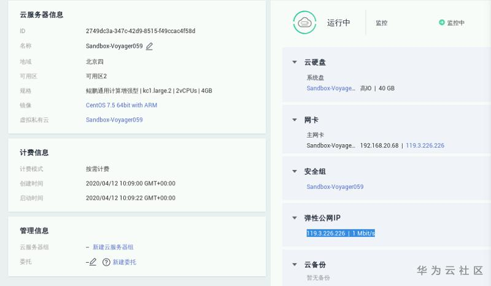
Task: Click the 新建委托 link
Action: (x=125, y=262)
